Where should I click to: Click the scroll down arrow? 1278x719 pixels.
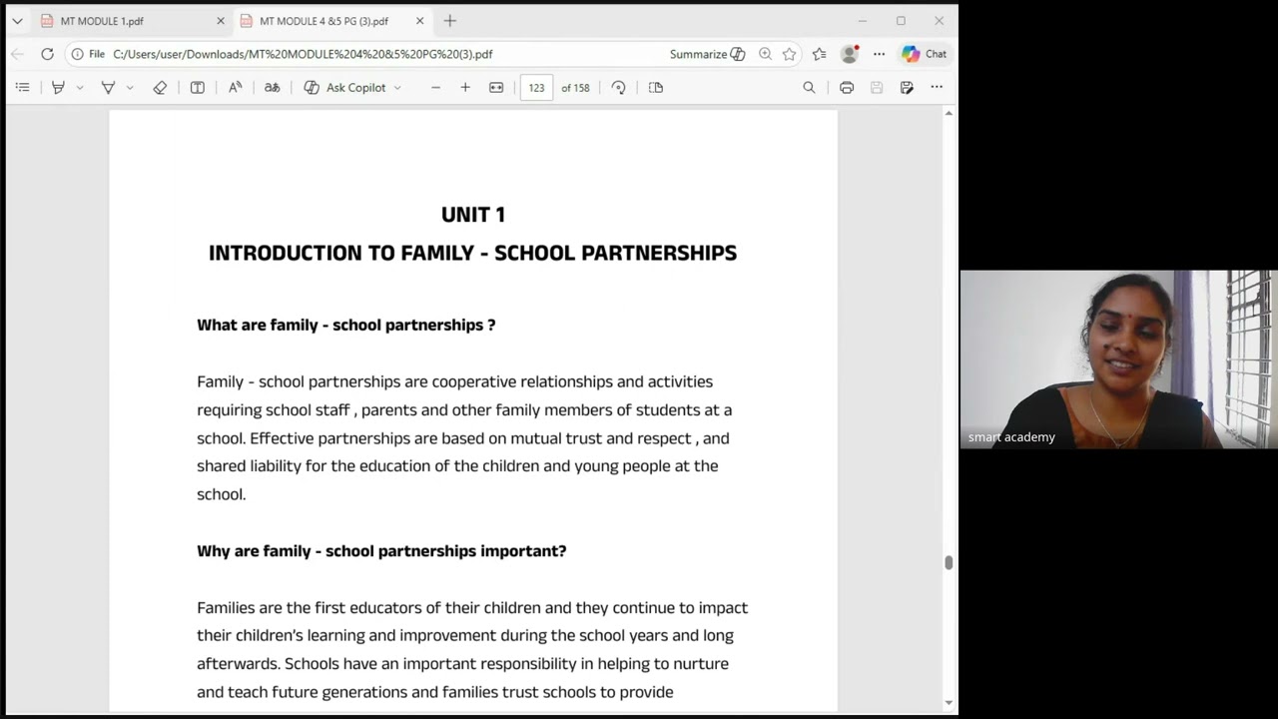[x=949, y=703]
